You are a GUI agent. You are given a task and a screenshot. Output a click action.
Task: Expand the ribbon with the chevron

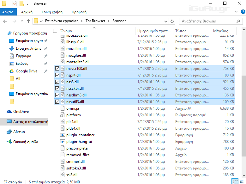pos(236,12)
